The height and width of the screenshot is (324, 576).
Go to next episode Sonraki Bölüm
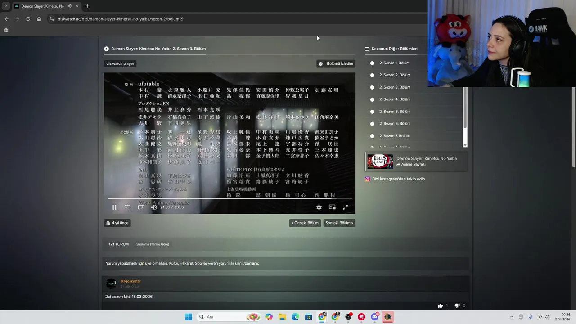pyautogui.click(x=339, y=223)
